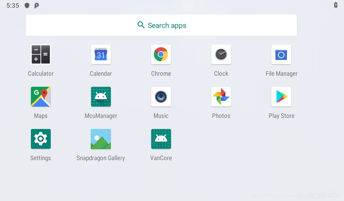
Task: Open the Snapdragon Gallery icon
Action: pos(101,139)
